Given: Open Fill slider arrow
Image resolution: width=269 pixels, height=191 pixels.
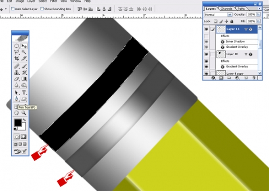Looking at the screenshot, I should point(258,21).
